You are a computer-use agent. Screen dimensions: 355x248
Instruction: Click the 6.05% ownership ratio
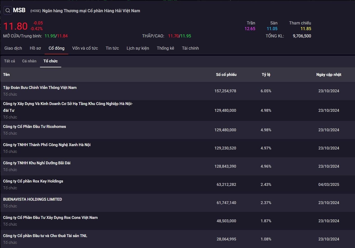[x=266, y=91]
